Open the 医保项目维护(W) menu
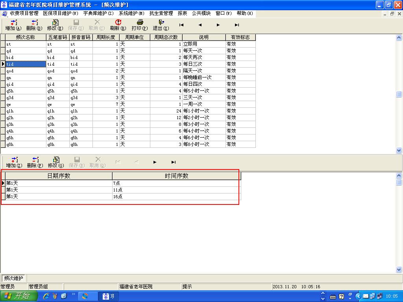The image size is (403, 302). (x=61, y=13)
